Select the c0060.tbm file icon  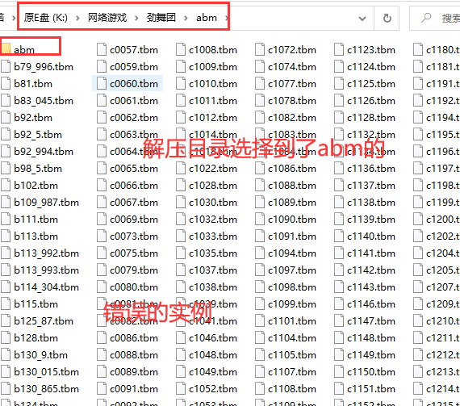pos(102,83)
